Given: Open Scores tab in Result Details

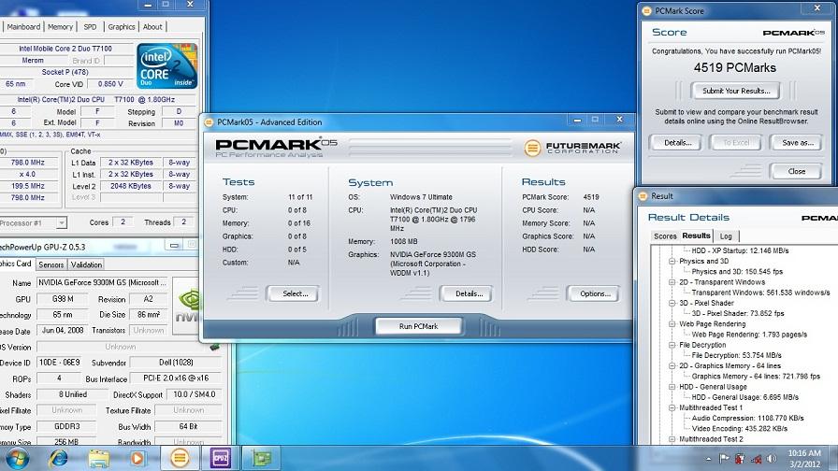Looking at the screenshot, I should [665, 236].
